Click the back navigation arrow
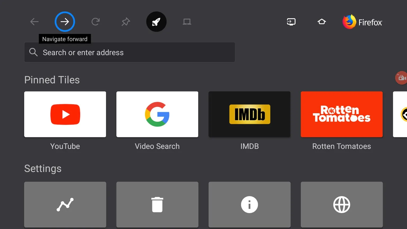This screenshot has width=407, height=229. tap(34, 22)
